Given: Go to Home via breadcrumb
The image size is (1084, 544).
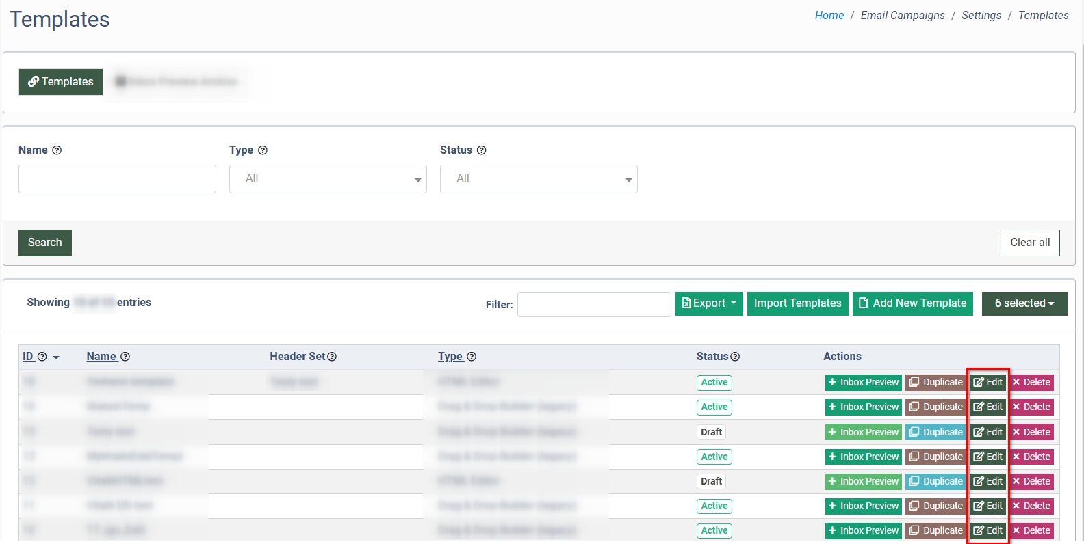Looking at the screenshot, I should coord(829,16).
